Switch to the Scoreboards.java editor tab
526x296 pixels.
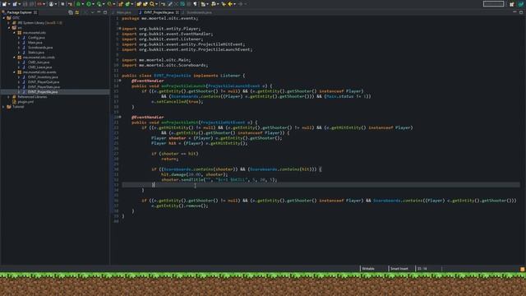click(199, 12)
